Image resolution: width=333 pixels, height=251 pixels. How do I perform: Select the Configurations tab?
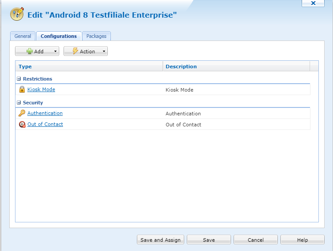[59, 36]
